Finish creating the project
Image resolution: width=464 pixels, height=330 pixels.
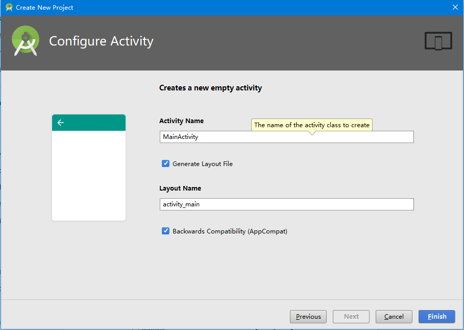tap(437, 317)
